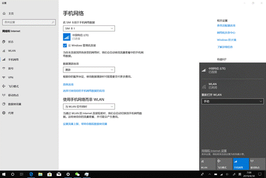Viewport: 266px width, 178px height.
Task: Click the 英 input method indicator
Action: click(x=240, y=174)
